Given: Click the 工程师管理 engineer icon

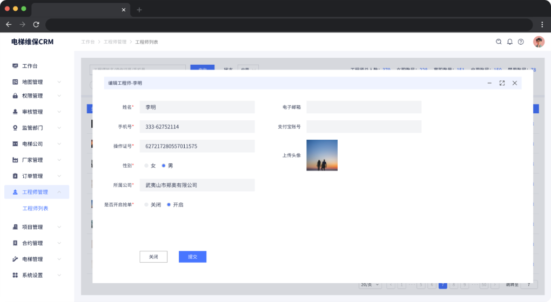Looking at the screenshot, I should 15,192.
